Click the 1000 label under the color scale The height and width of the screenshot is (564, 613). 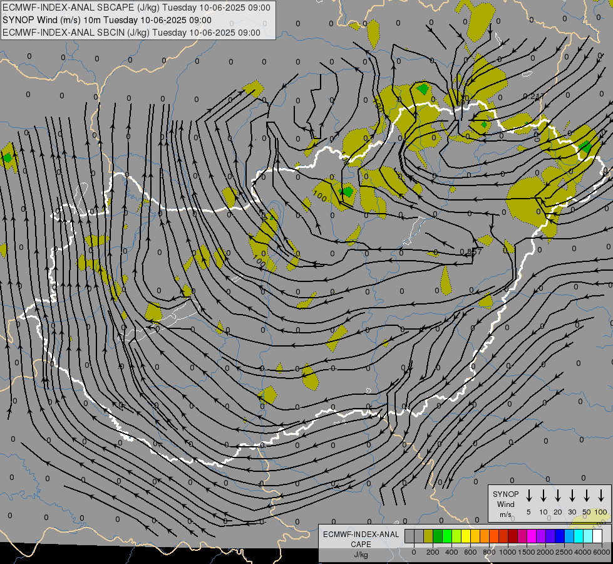[x=508, y=552]
